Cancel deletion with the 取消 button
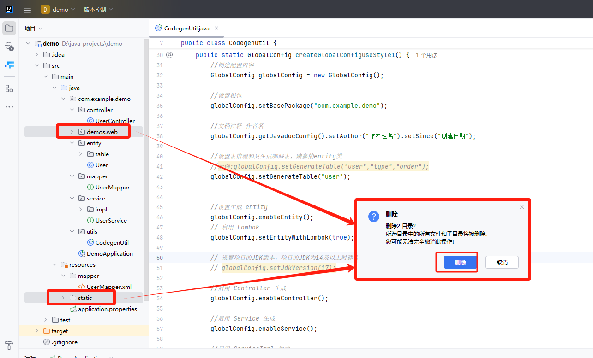This screenshot has height=358, width=593. pyautogui.click(x=502, y=262)
